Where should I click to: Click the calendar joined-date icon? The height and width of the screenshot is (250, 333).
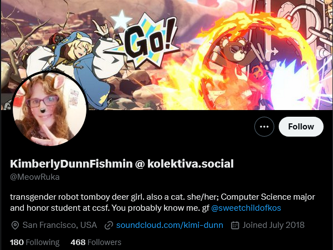click(235, 225)
